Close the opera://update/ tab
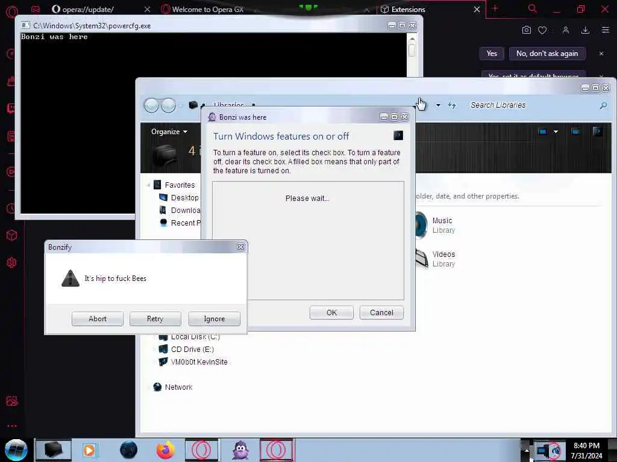 click(147, 10)
